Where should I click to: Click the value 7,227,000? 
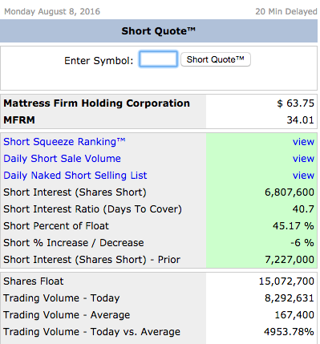click(290, 260)
